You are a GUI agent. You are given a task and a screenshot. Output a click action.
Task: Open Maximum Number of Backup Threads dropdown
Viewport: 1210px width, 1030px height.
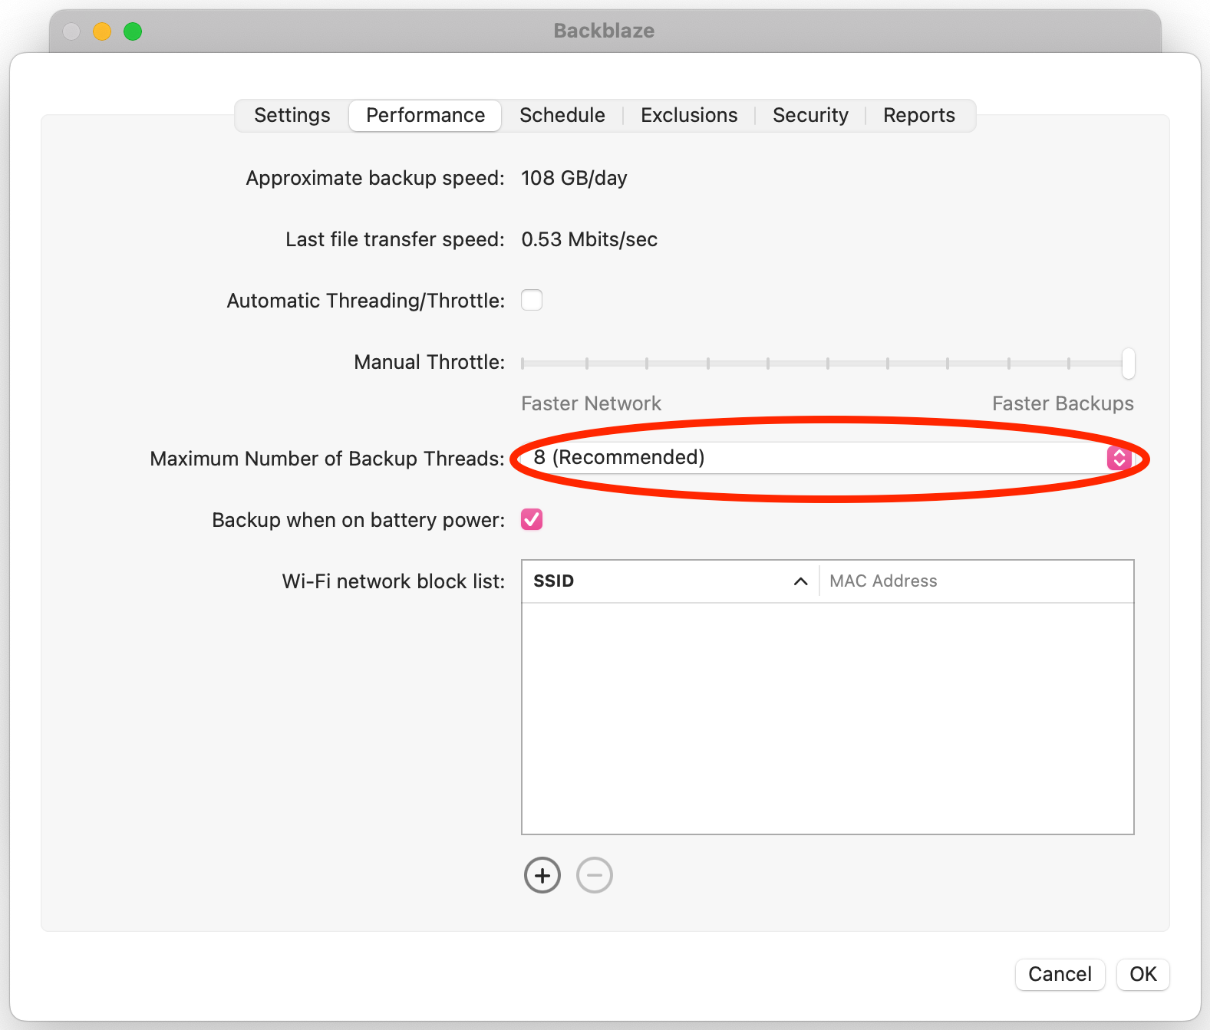(828, 458)
